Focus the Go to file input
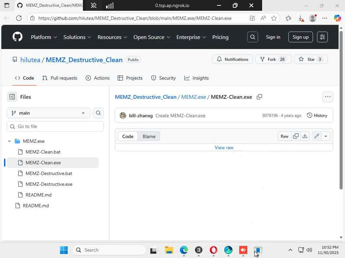The width and height of the screenshot is (345, 258). [x=55, y=126]
